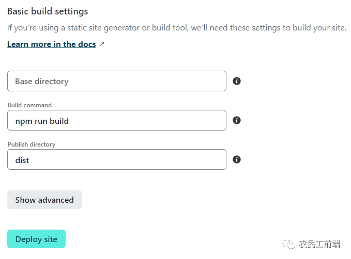Click the external-link arrow after the docs link
Image resolution: width=351 pixels, height=259 pixels.
point(102,44)
